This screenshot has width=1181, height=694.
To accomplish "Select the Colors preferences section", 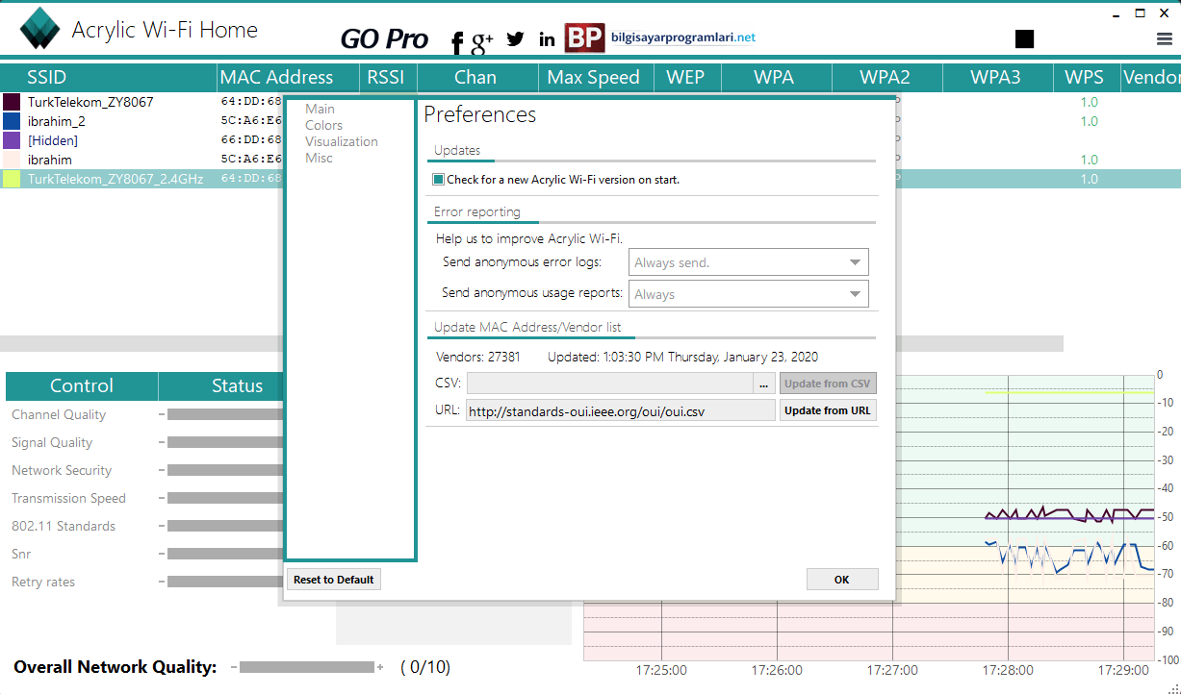I will pos(323,125).
